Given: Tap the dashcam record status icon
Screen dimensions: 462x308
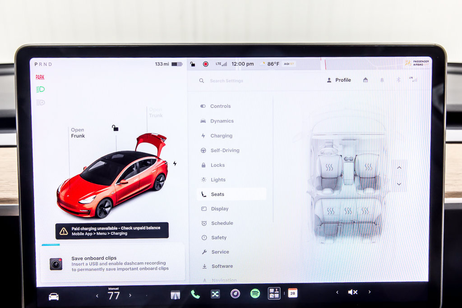Looking at the screenshot, I should (x=206, y=64).
